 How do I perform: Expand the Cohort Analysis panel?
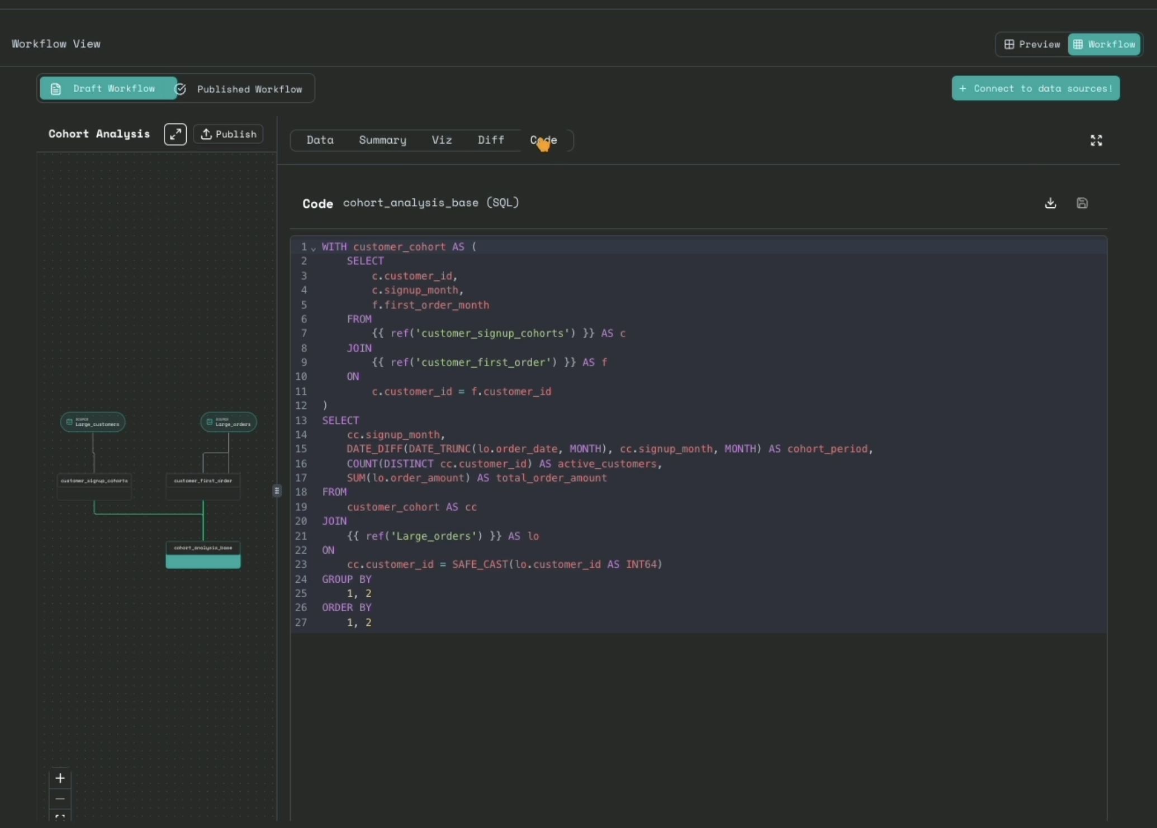point(175,134)
